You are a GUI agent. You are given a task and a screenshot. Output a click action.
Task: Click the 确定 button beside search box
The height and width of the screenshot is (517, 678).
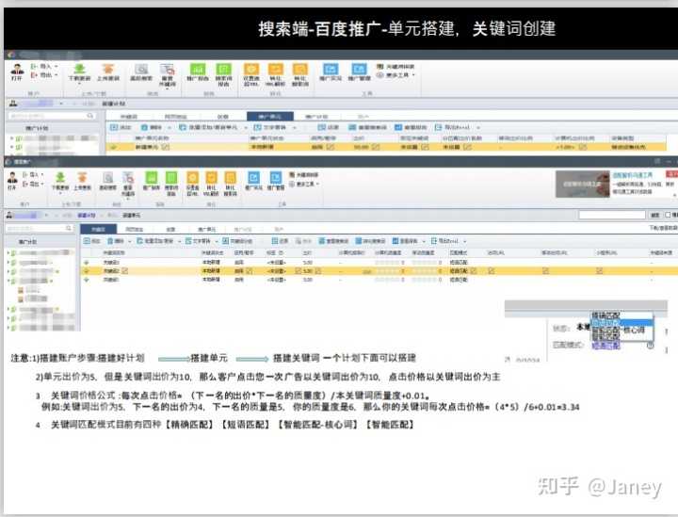(x=655, y=215)
